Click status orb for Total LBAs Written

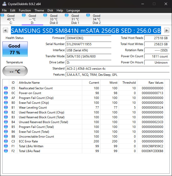(6, 146)
